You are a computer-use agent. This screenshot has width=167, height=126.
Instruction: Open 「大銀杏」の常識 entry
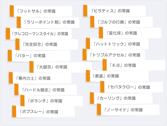52,67
